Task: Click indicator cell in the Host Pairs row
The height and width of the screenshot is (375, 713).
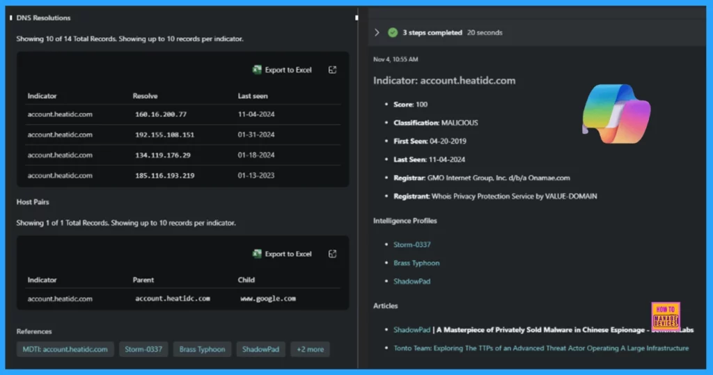Action: 60,299
